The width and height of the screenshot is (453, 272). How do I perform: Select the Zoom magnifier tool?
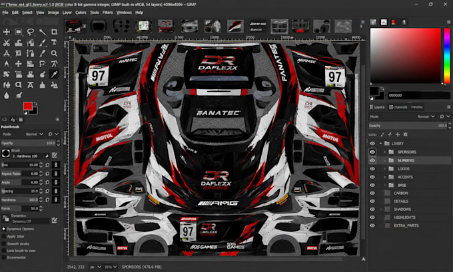click(54, 53)
